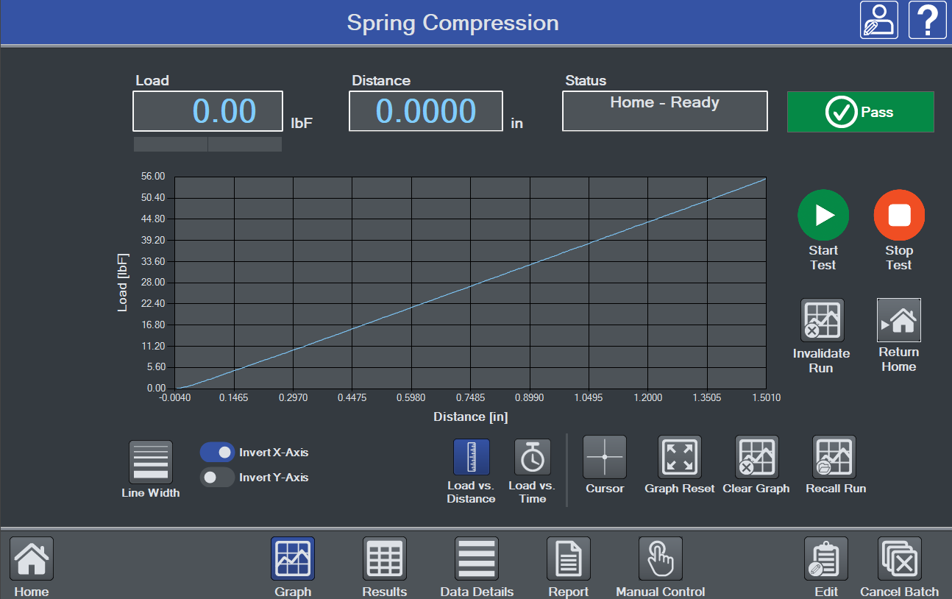Click the load bar indicator below Load
The height and width of the screenshot is (599, 952).
(x=207, y=144)
